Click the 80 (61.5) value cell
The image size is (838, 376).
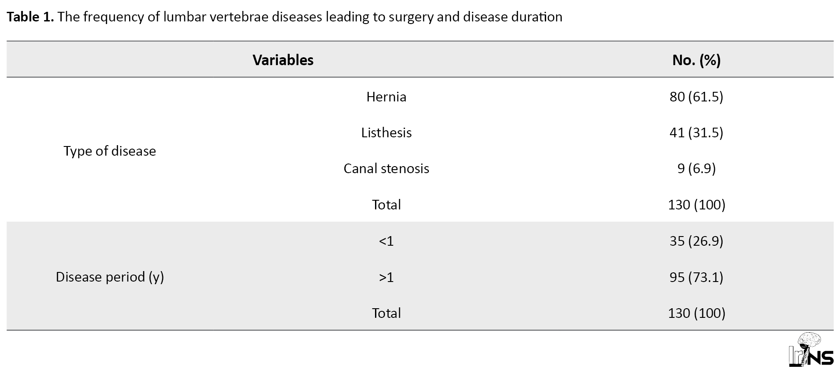(x=696, y=97)
